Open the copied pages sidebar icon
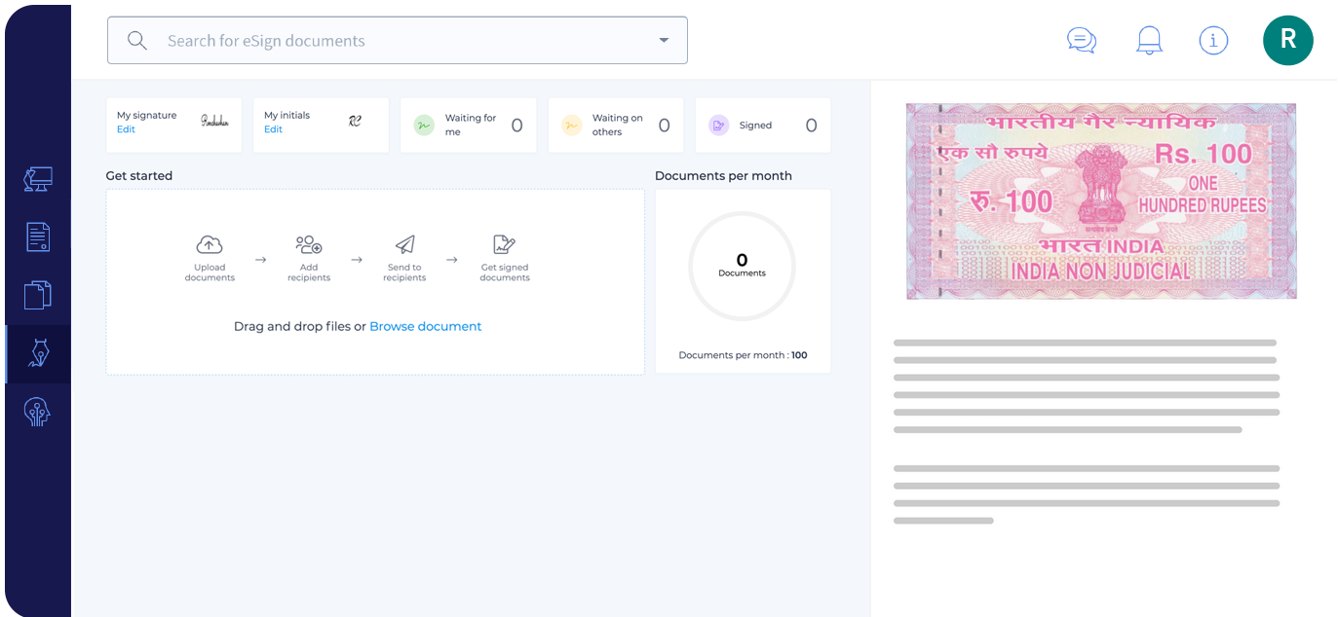This screenshot has width=1338, height=617. (x=38, y=295)
